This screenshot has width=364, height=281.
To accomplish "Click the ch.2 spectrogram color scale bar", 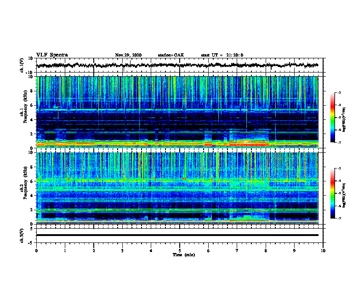I will pyautogui.click(x=332, y=193).
